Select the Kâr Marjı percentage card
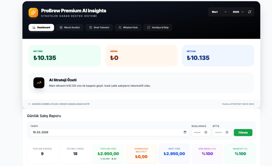 coord(207,154)
